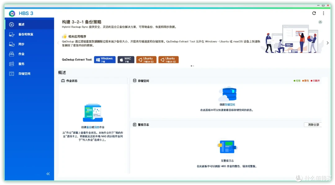Click the 作业 jobs sidebar icon
Viewport: 335px width, 185px height.
(x=11, y=54)
